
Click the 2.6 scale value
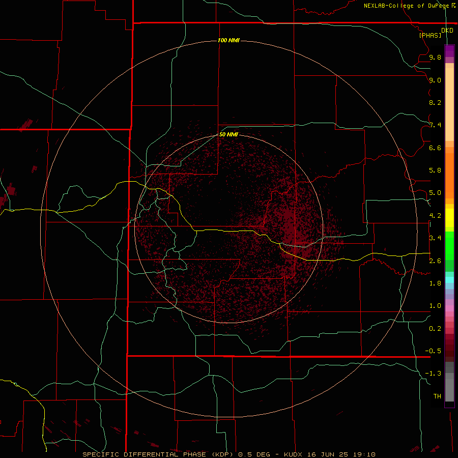point(435,261)
